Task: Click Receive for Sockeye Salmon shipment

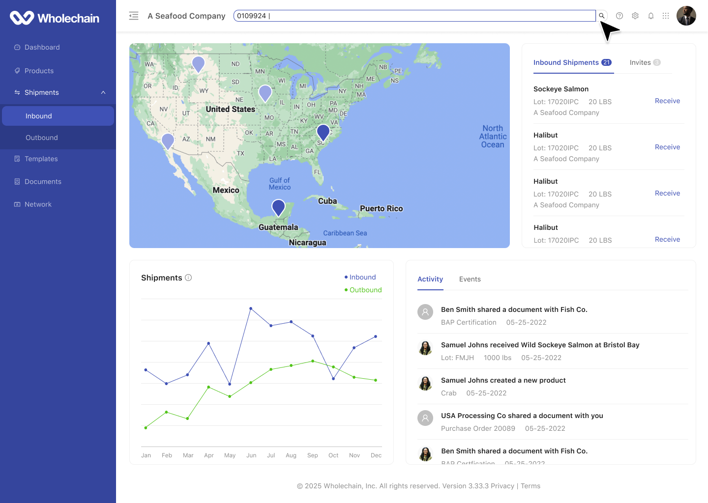Action: point(667,101)
